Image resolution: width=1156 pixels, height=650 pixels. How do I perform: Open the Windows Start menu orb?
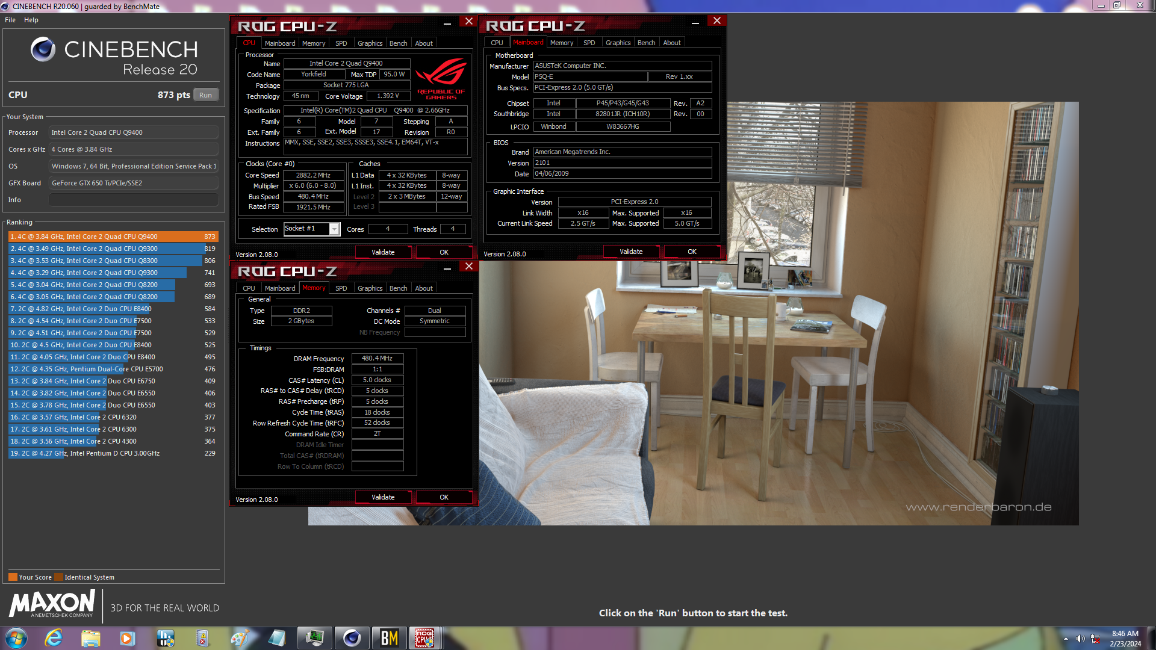16,638
